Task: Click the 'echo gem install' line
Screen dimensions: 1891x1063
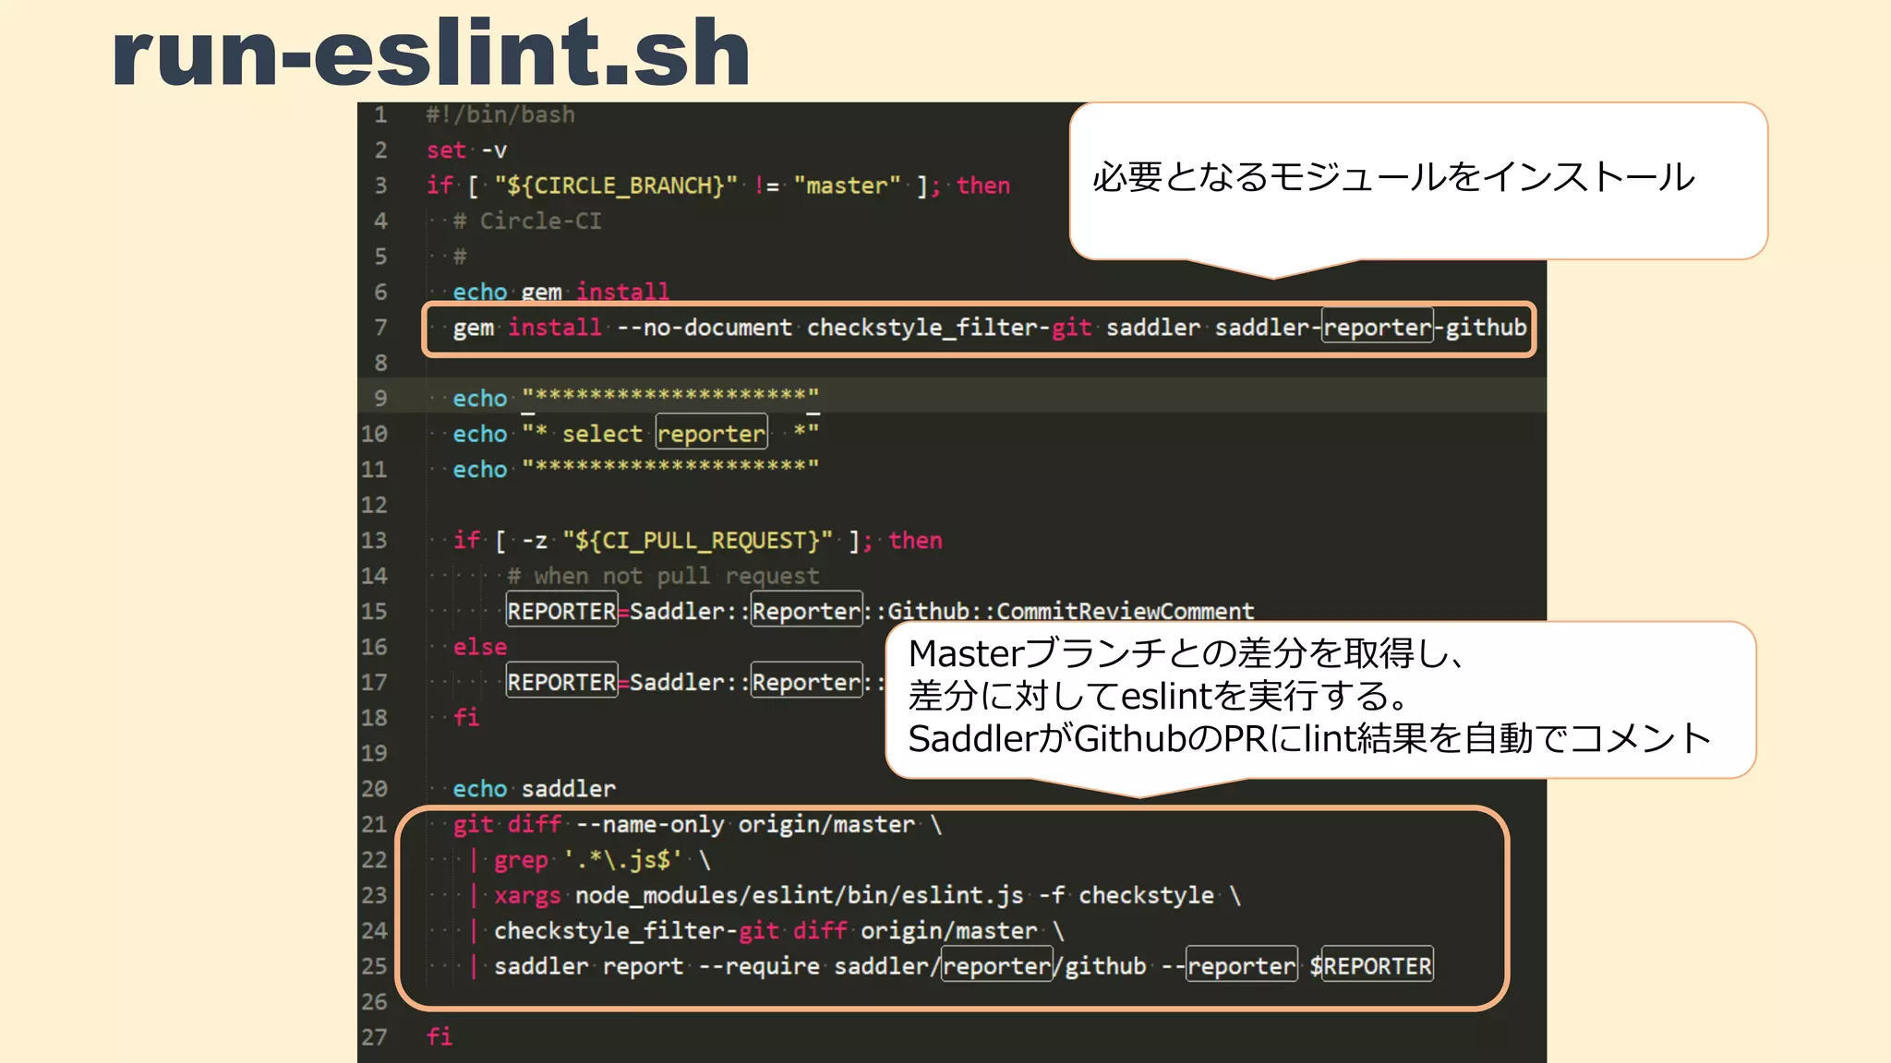Action: click(x=560, y=292)
